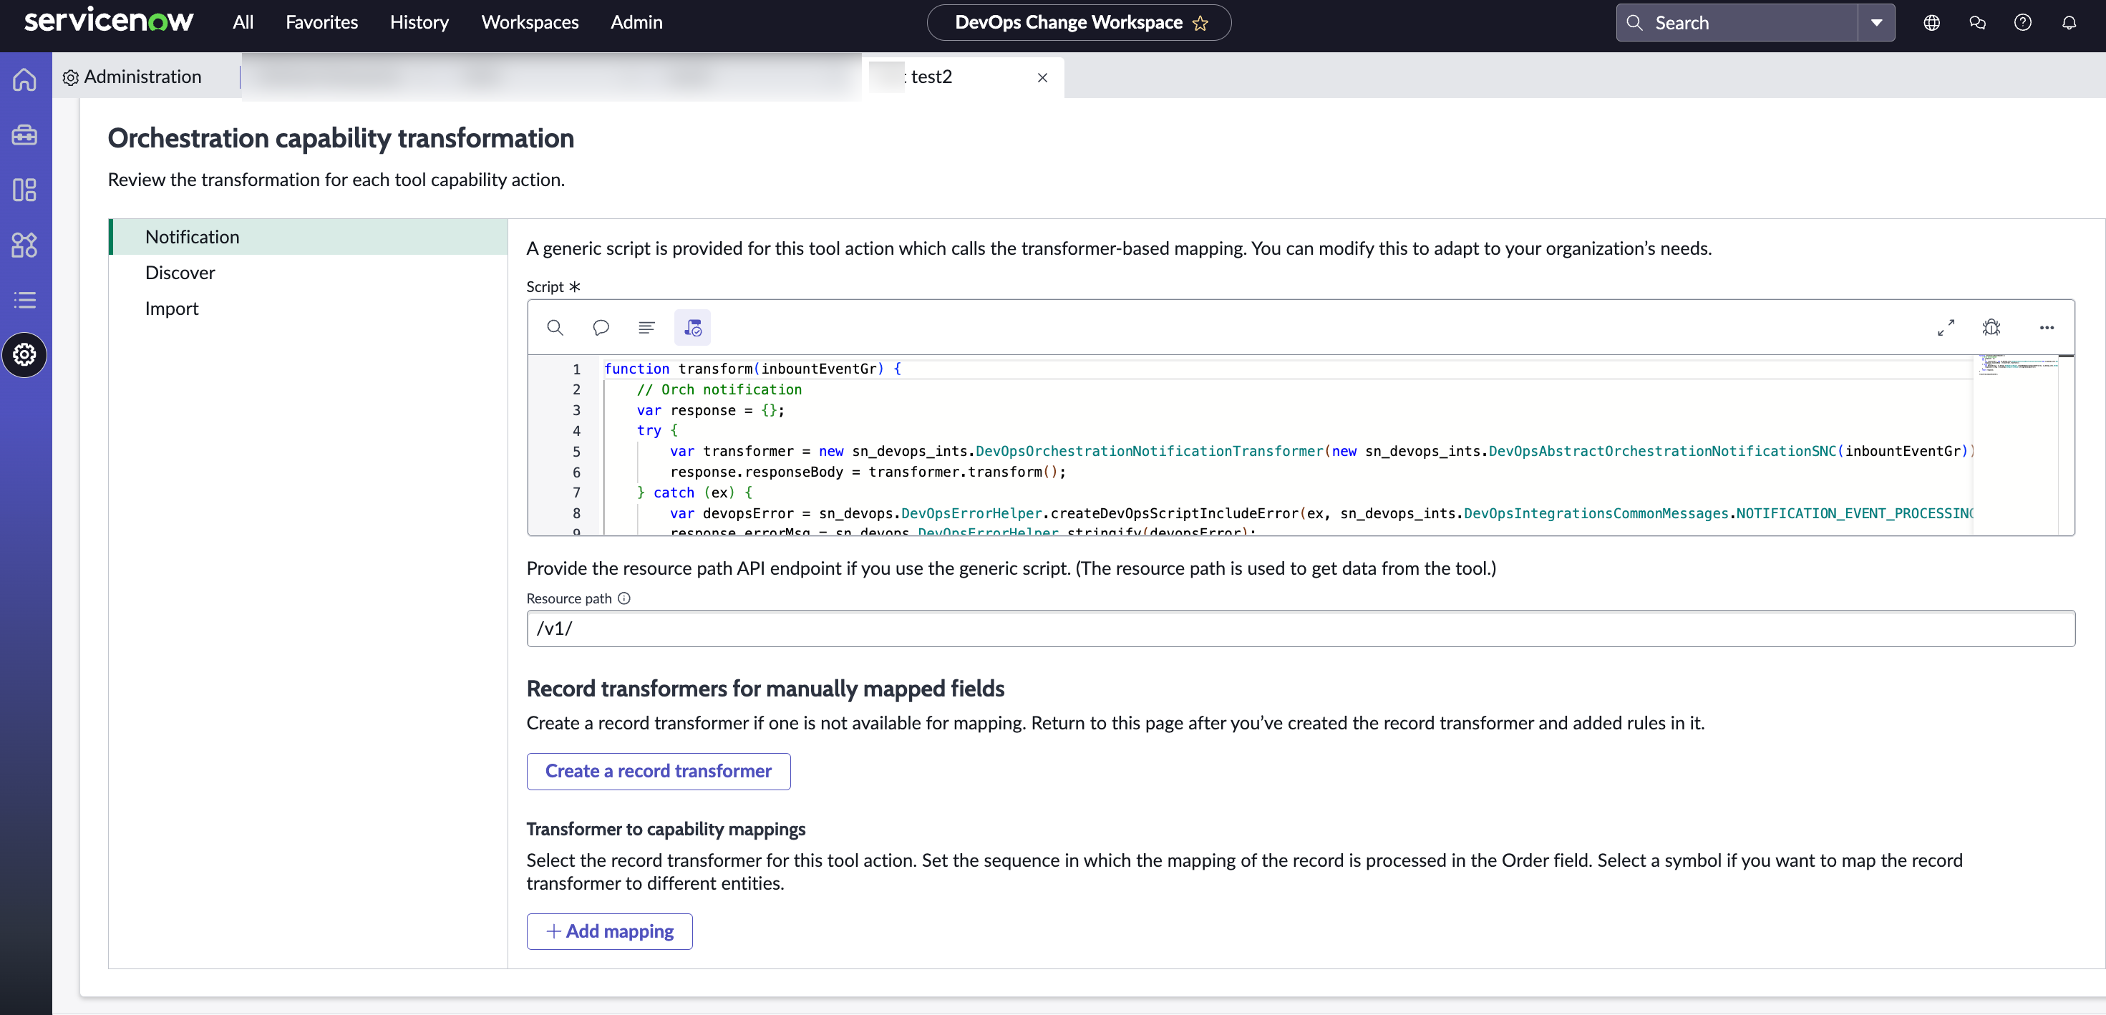The width and height of the screenshot is (2106, 1015).
Task: Click the 'Transformer to capability mappings' heading
Action: [x=666, y=830]
